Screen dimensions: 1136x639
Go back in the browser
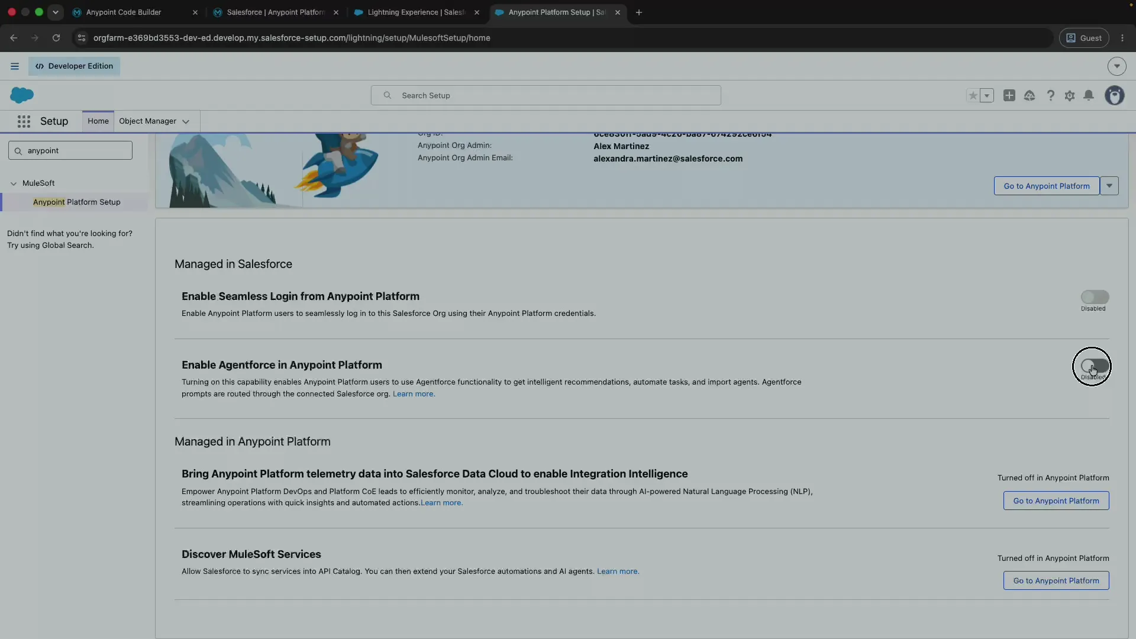pyautogui.click(x=14, y=38)
